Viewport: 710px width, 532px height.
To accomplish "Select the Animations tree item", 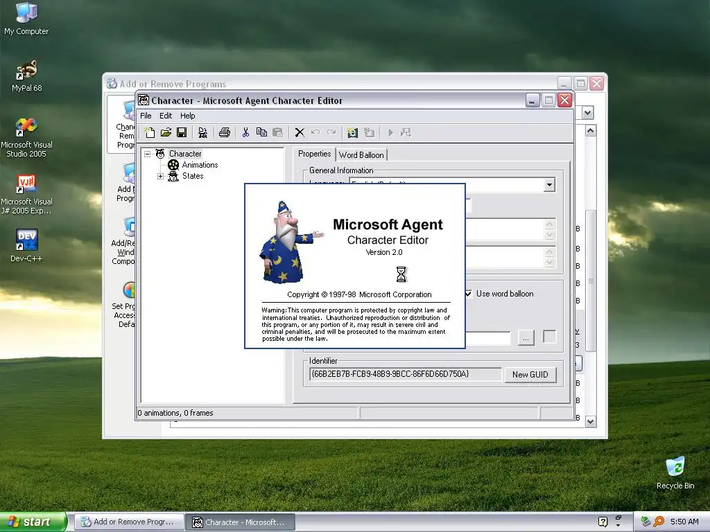I will coord(200,165).
